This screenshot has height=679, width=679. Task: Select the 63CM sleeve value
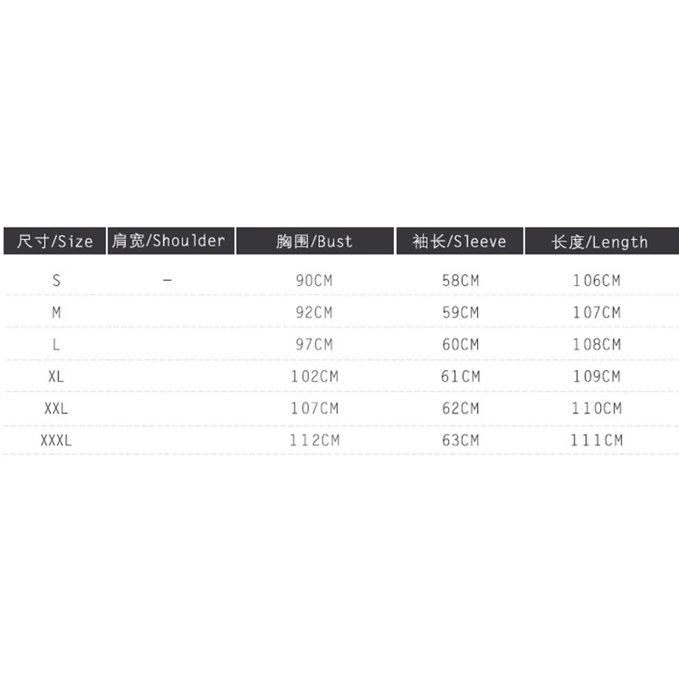tap(460, 441)
